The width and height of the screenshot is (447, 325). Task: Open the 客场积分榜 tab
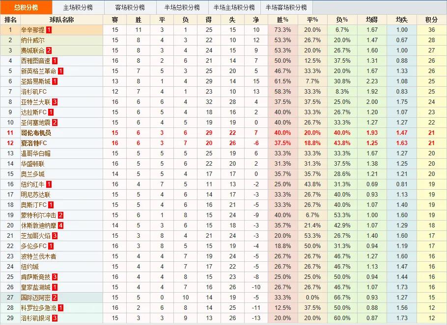(130, 7)
